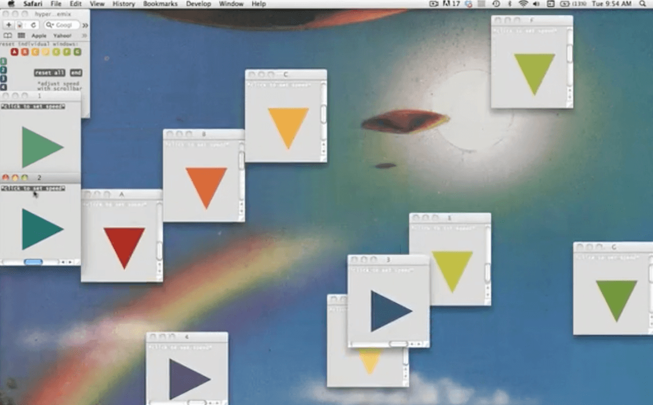Reset window E with the lime E badge
Screen dimensions: 653x405
56,52
